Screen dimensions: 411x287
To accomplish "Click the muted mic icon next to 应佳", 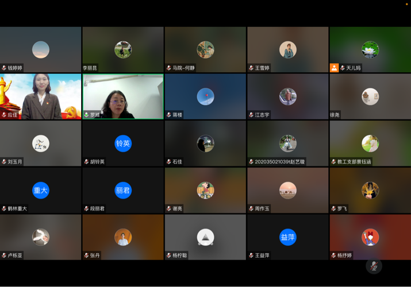I will 4,115.
